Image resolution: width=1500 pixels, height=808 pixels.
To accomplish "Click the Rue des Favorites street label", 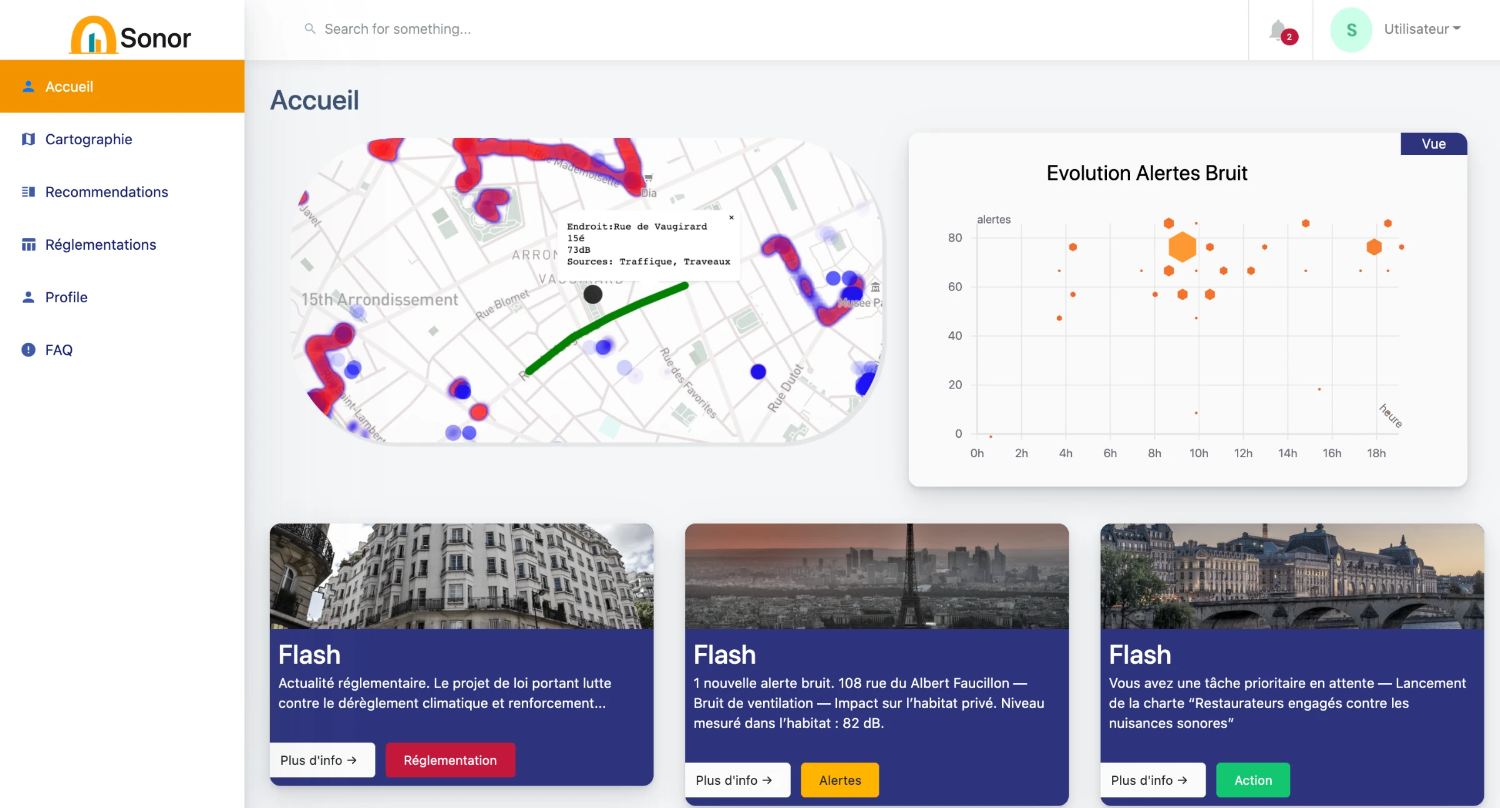I will tap(688, 382).
